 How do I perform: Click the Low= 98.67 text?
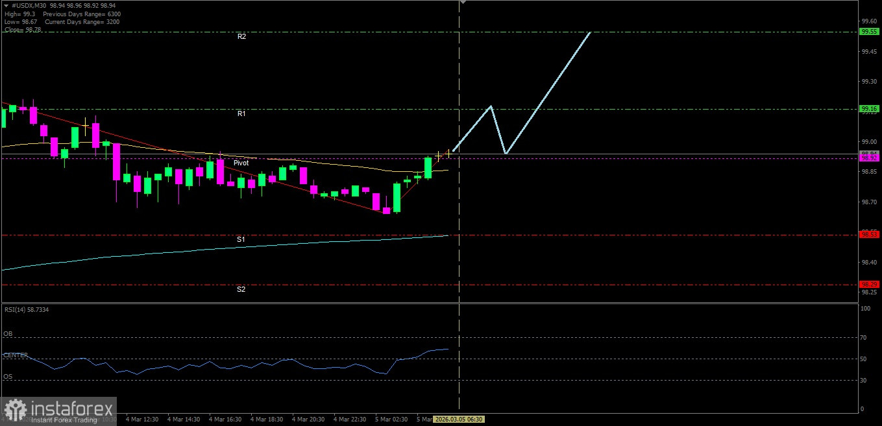(x=19, y=21)
